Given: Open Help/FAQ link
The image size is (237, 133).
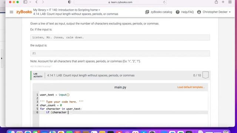Looking at the screenshot, I should (187, 12).
